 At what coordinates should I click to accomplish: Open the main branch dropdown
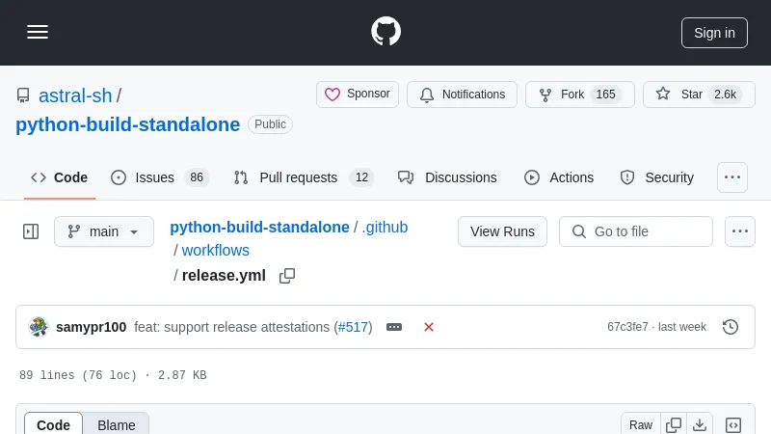pyautogui.click(x=104, y=231)
